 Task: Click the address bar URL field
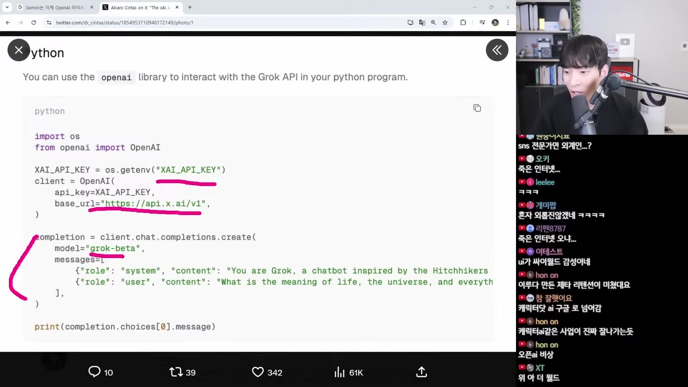click(x=225, y=23)
